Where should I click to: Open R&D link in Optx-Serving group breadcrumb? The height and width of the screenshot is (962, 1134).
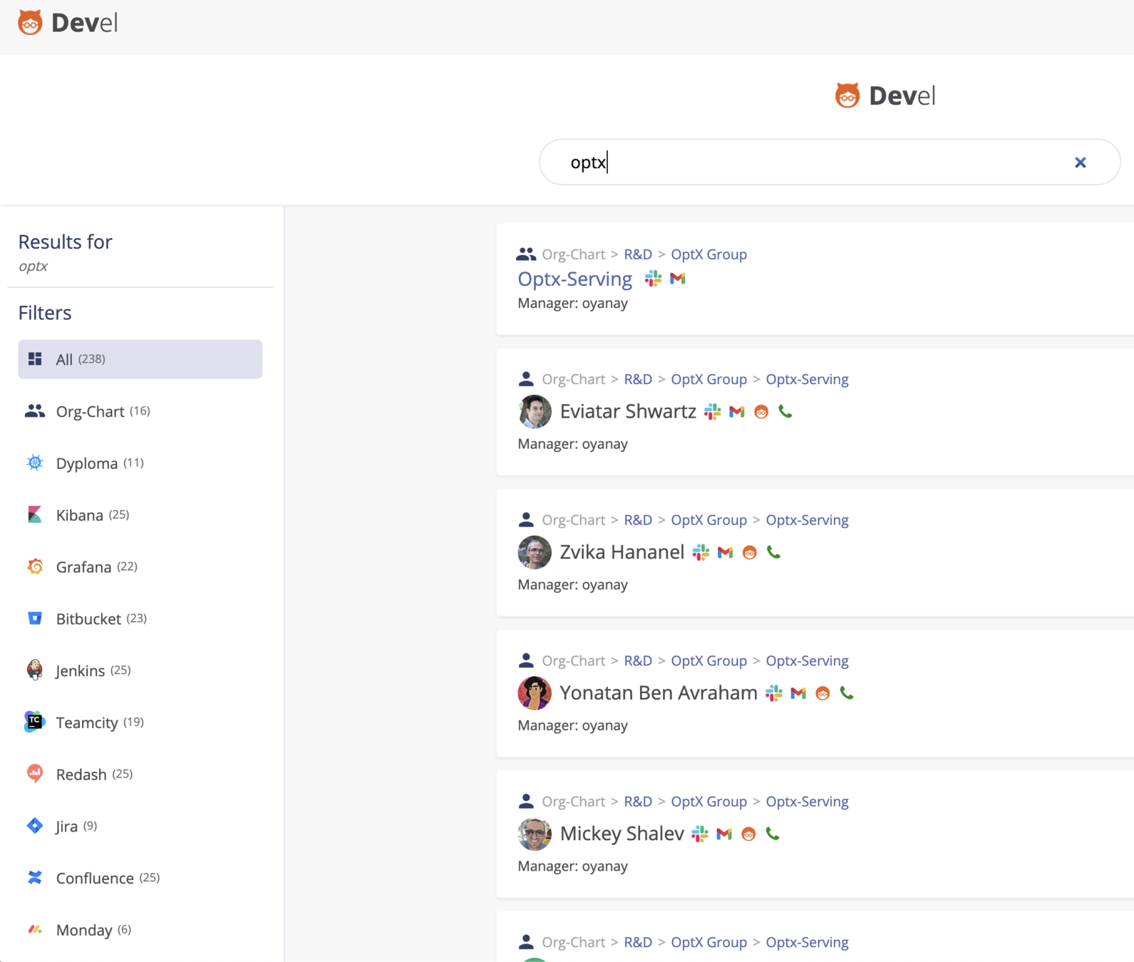pyautogui.click(x=638, y=254)
